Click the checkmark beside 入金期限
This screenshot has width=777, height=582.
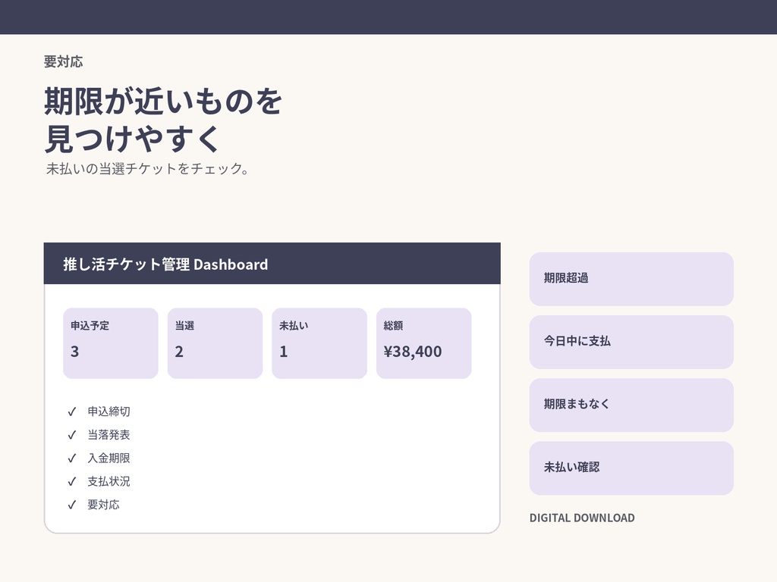(x=72, y=458)
